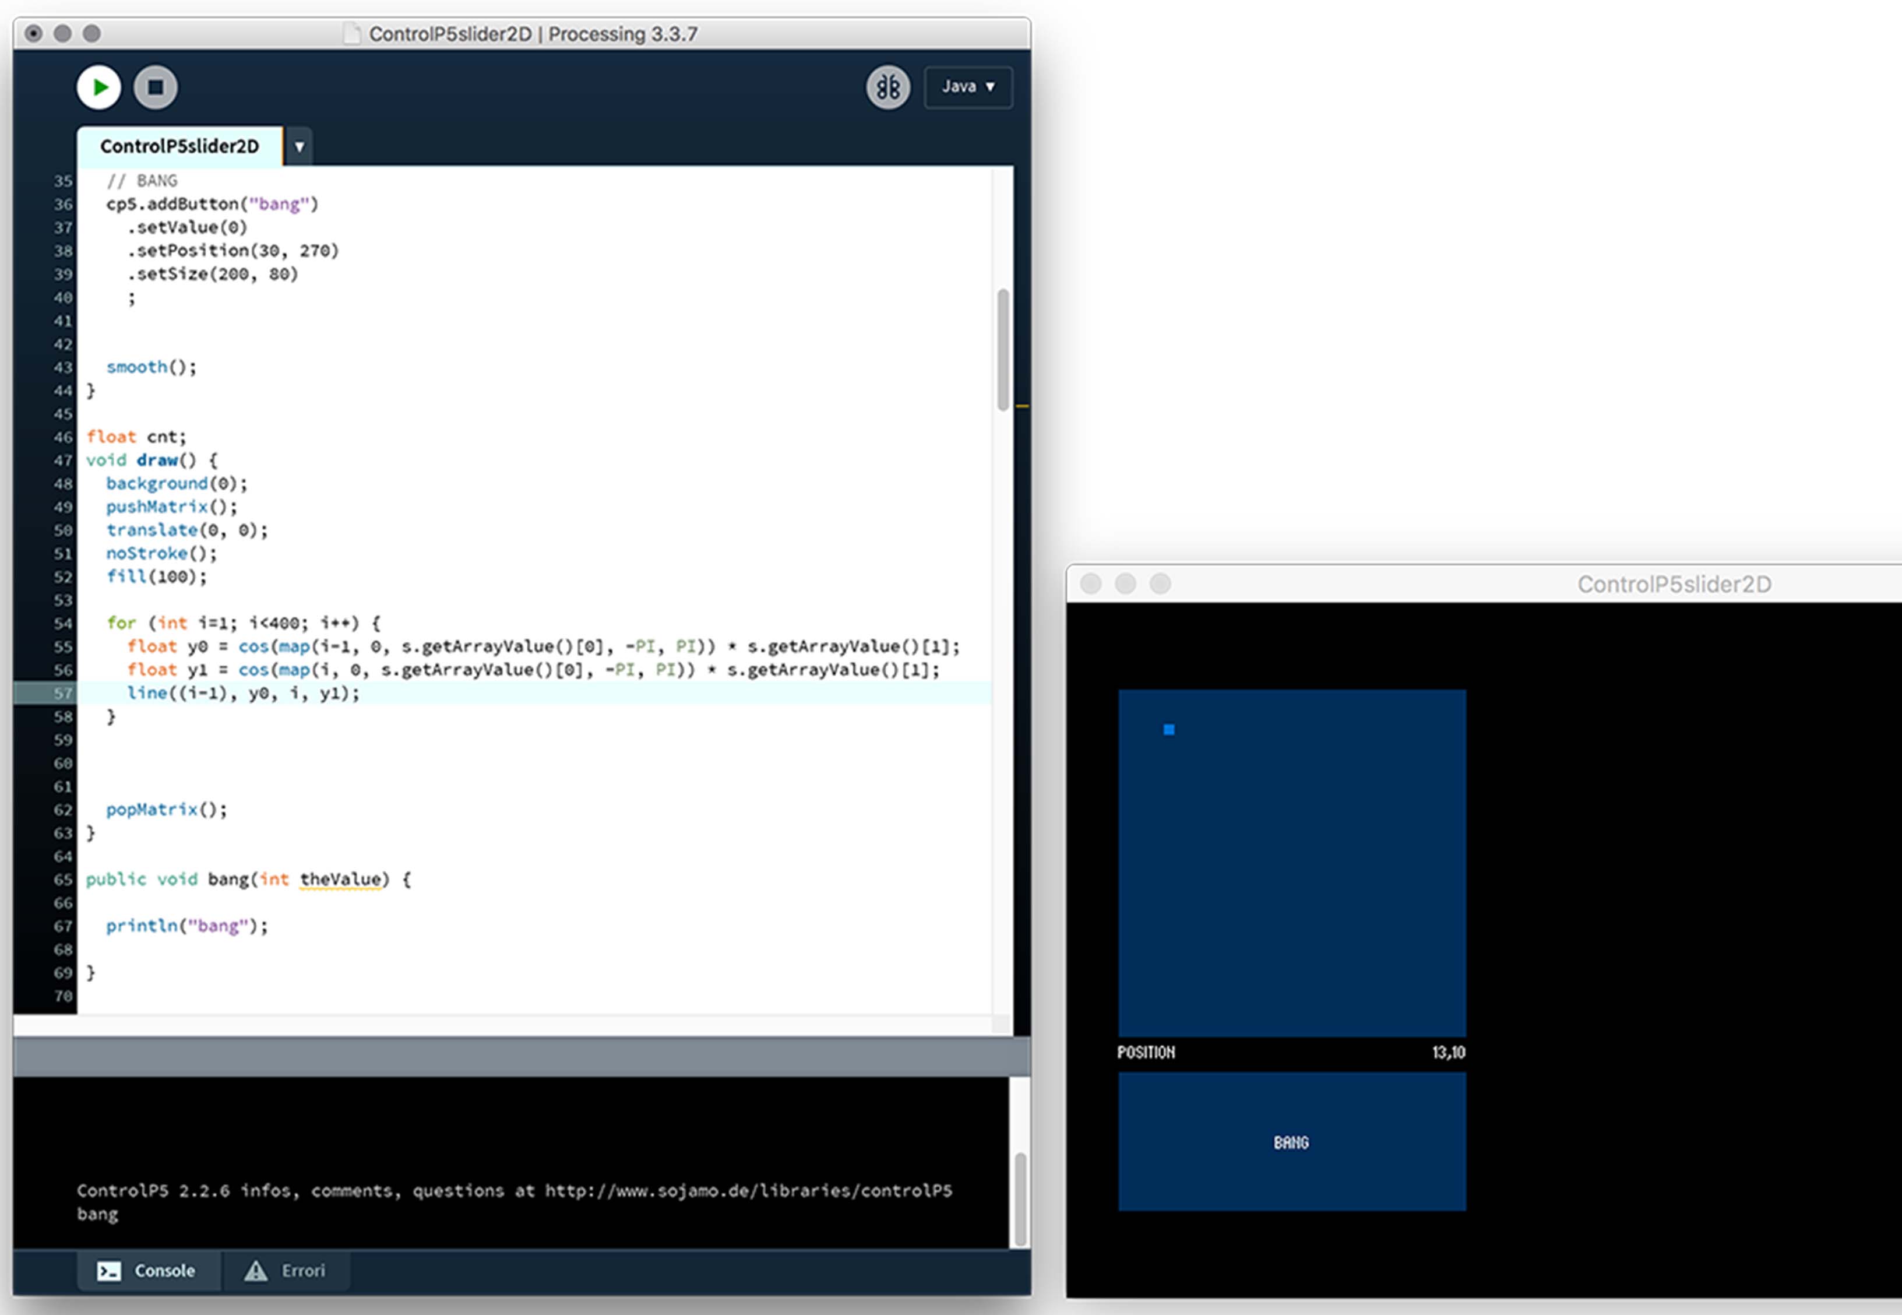
Task: Open the debugger butterfly icon
Action: [888, 87]
